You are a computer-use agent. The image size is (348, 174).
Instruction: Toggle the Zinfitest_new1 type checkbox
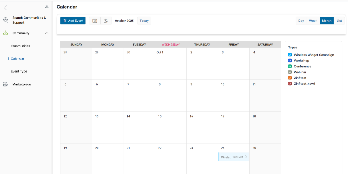tap(290, 84)
